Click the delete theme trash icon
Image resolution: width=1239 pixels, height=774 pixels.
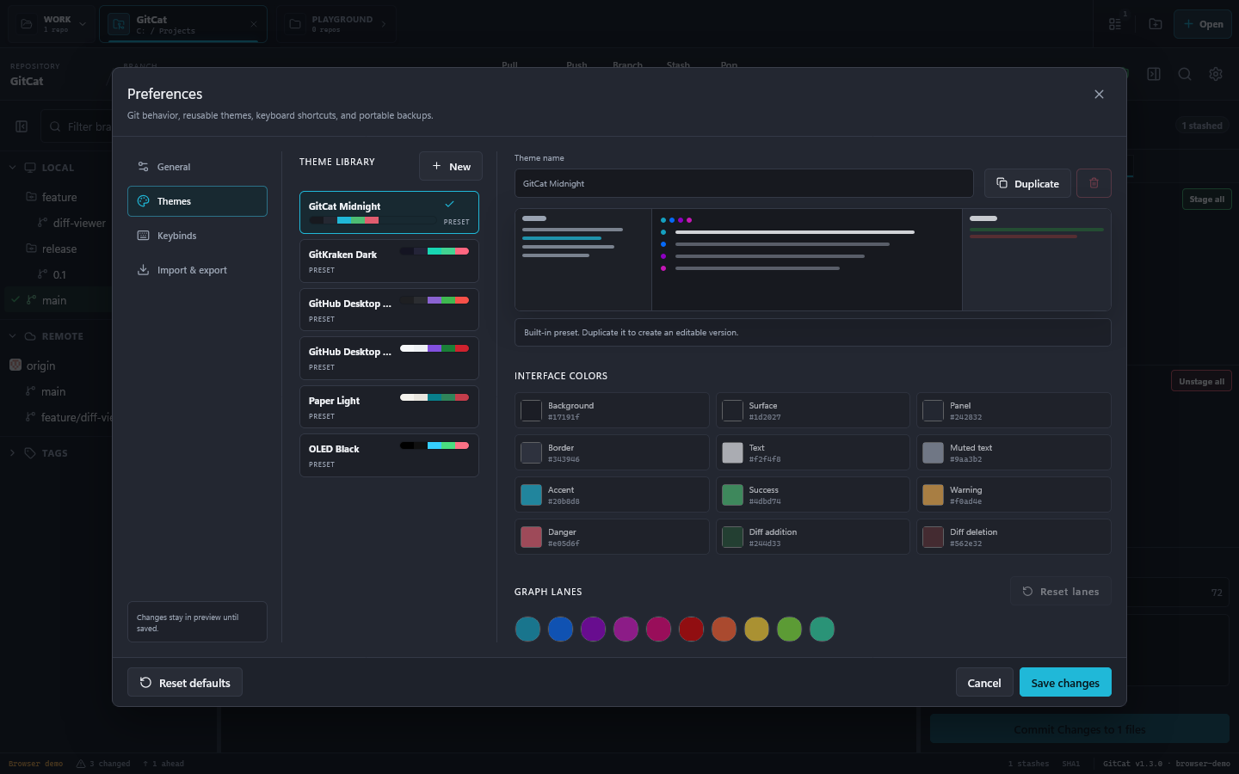[1094, 183]
